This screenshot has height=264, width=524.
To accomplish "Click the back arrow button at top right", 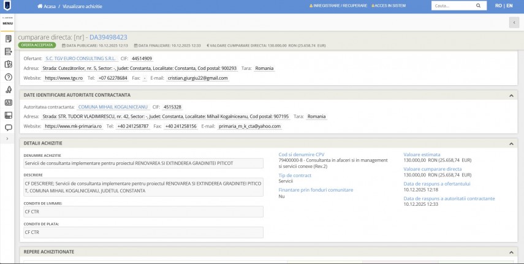I will (513, 23).
